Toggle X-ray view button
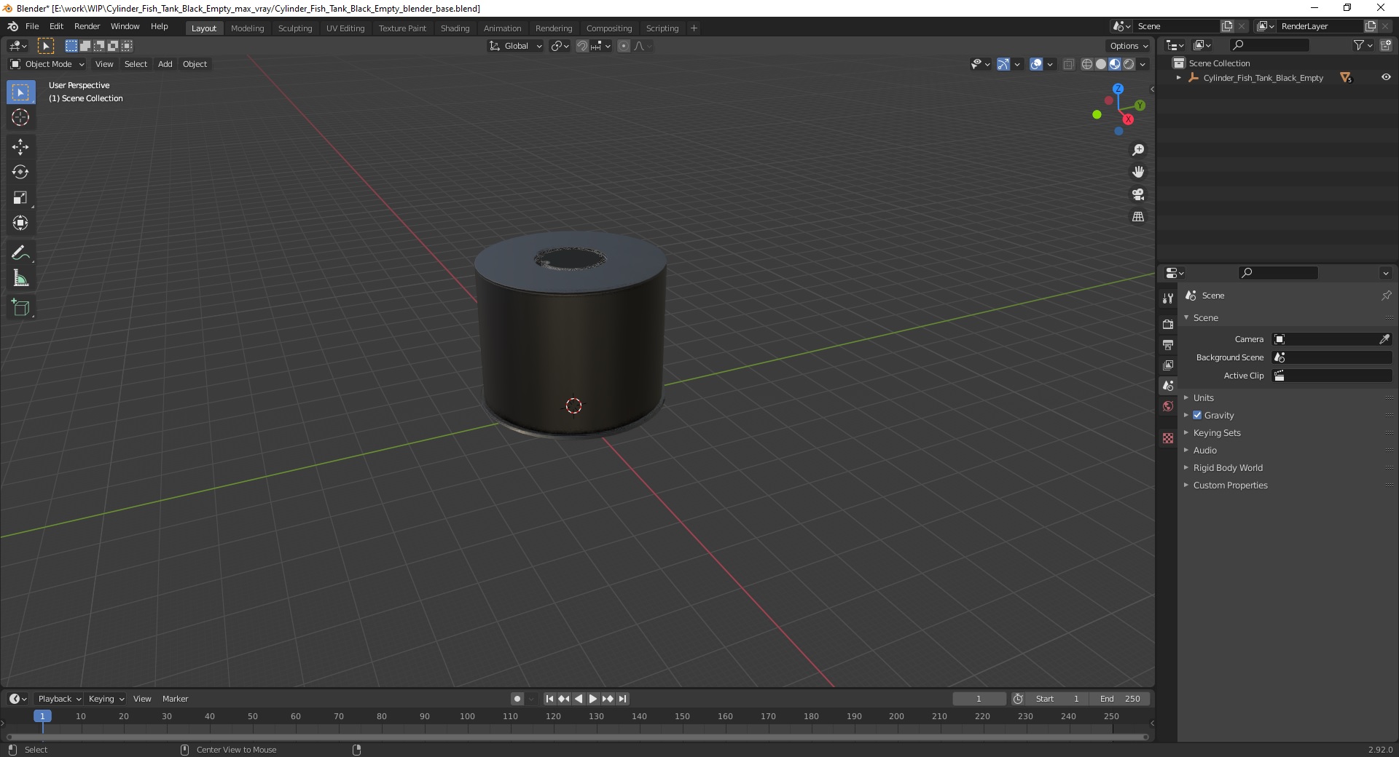The image size is (1399, 757). point(1068,64)
